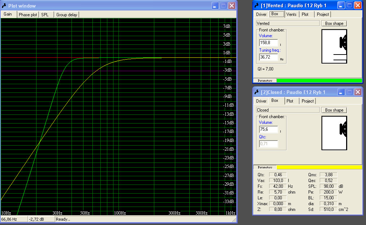Open Project tab in Vented window

point(323,14)
